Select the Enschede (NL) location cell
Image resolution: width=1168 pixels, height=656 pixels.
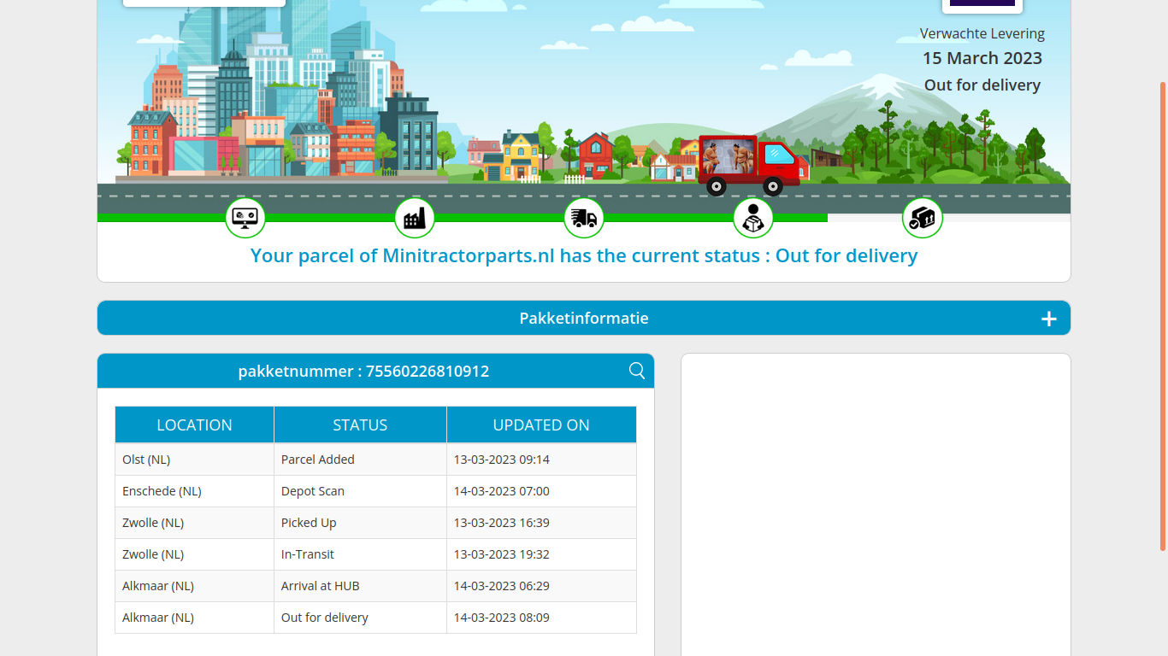(194, 491)
